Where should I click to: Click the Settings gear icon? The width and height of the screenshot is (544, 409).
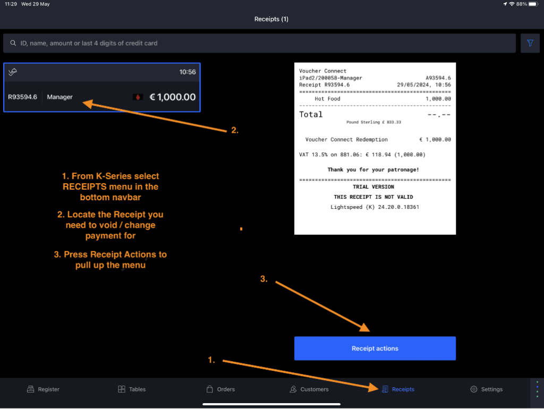coord(473,389)
